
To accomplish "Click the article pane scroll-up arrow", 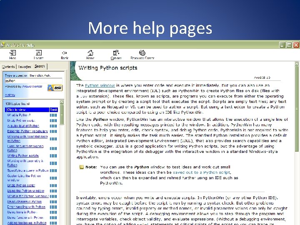I will (x=297, y=64).
